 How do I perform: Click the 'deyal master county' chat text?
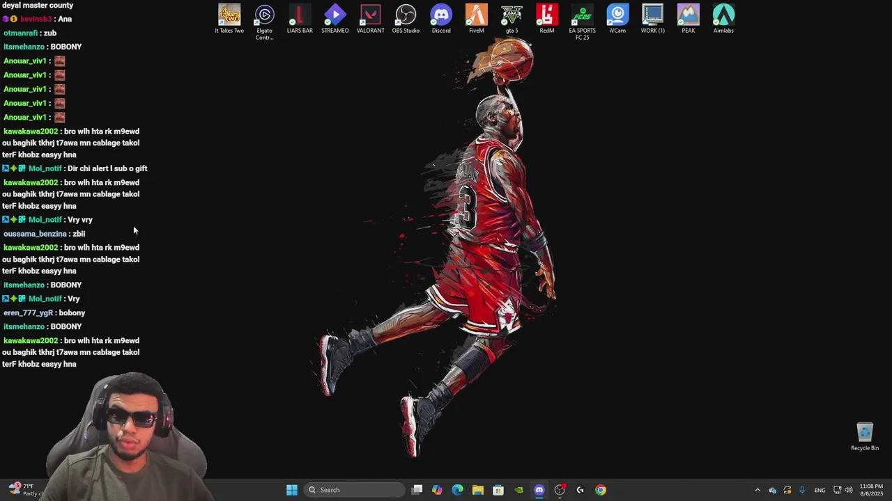(38, 5)
